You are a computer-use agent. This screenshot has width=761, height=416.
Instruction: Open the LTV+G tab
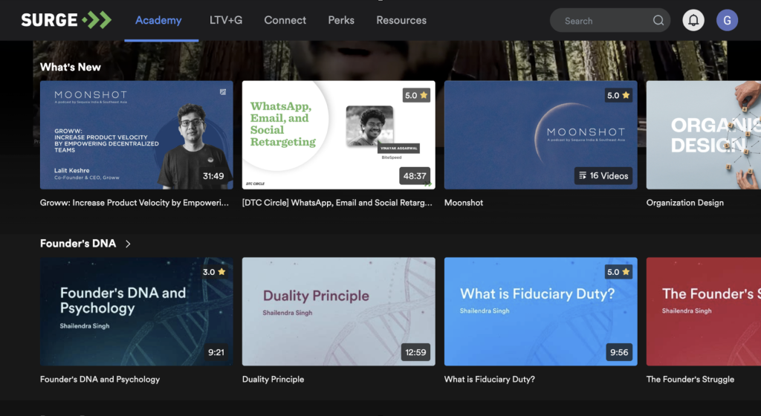(226, 20)
